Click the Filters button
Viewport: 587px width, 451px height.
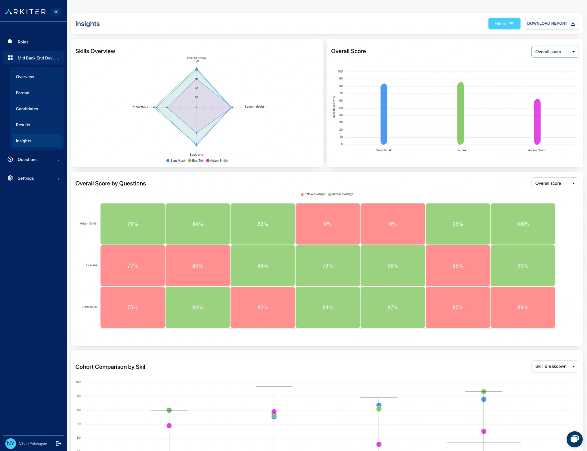click(x=504, y=24)
